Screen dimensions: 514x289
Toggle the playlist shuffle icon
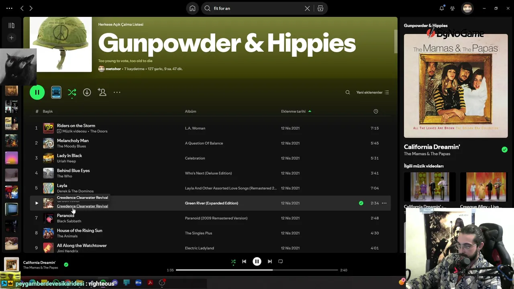72,92
